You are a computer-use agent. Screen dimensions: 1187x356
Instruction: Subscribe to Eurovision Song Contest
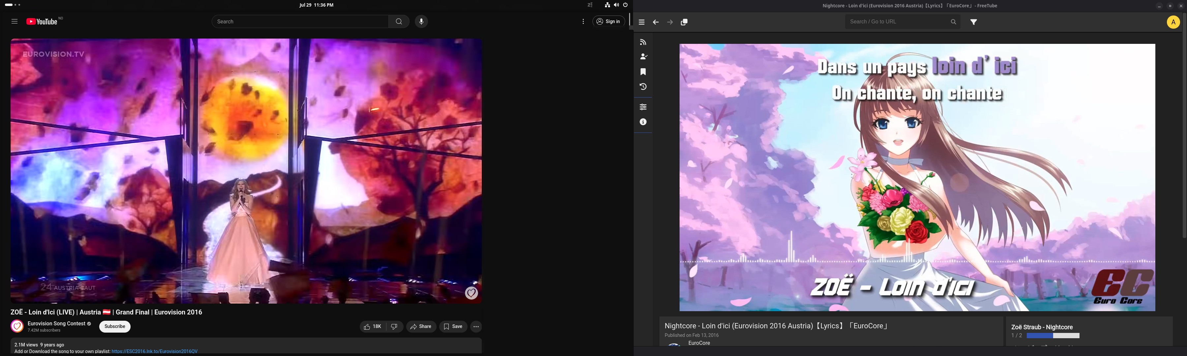(115, 327)
